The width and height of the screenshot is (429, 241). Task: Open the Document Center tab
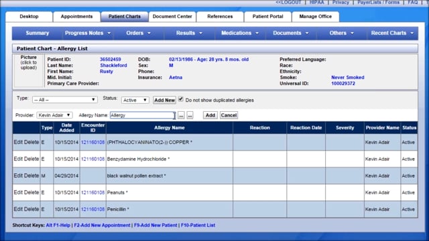[x=172, y=16]
